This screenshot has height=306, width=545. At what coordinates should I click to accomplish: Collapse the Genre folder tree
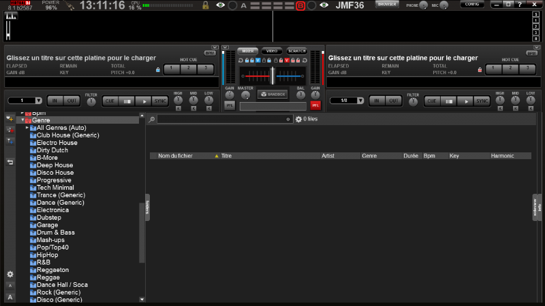click(x=22, y=120)
